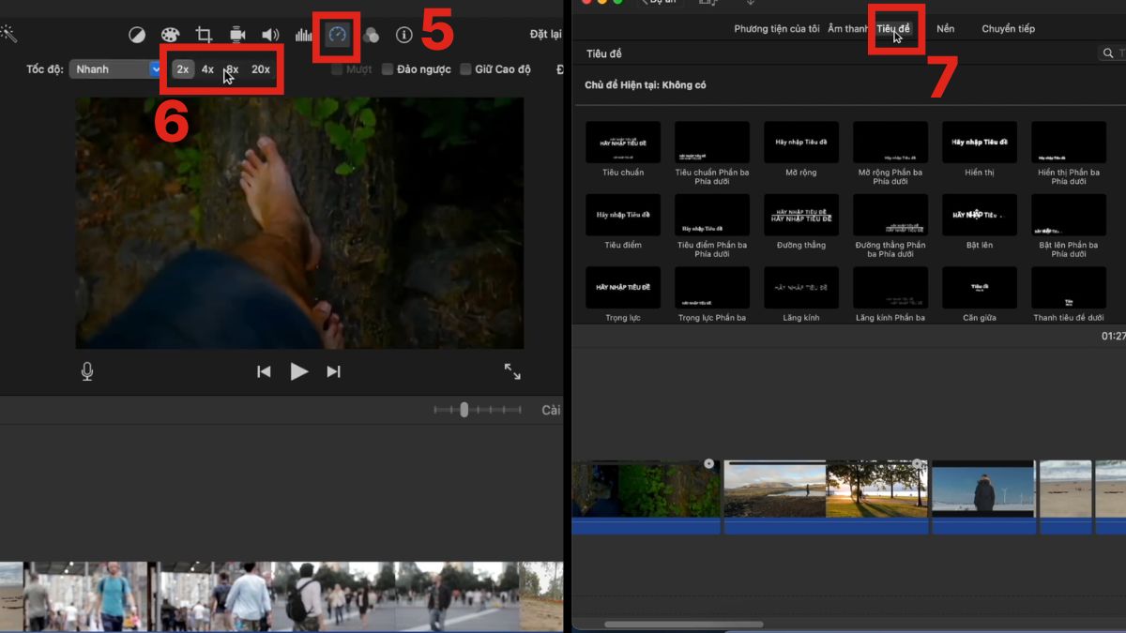The height and width of the screenshot is (633, 1126).
Task: Open the noise reduction equalizer tool
Action: tap(303, 36)
